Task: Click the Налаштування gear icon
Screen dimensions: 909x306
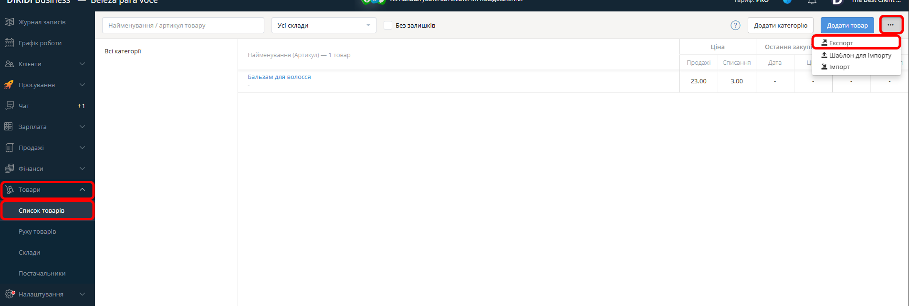Action: [10, 294]
